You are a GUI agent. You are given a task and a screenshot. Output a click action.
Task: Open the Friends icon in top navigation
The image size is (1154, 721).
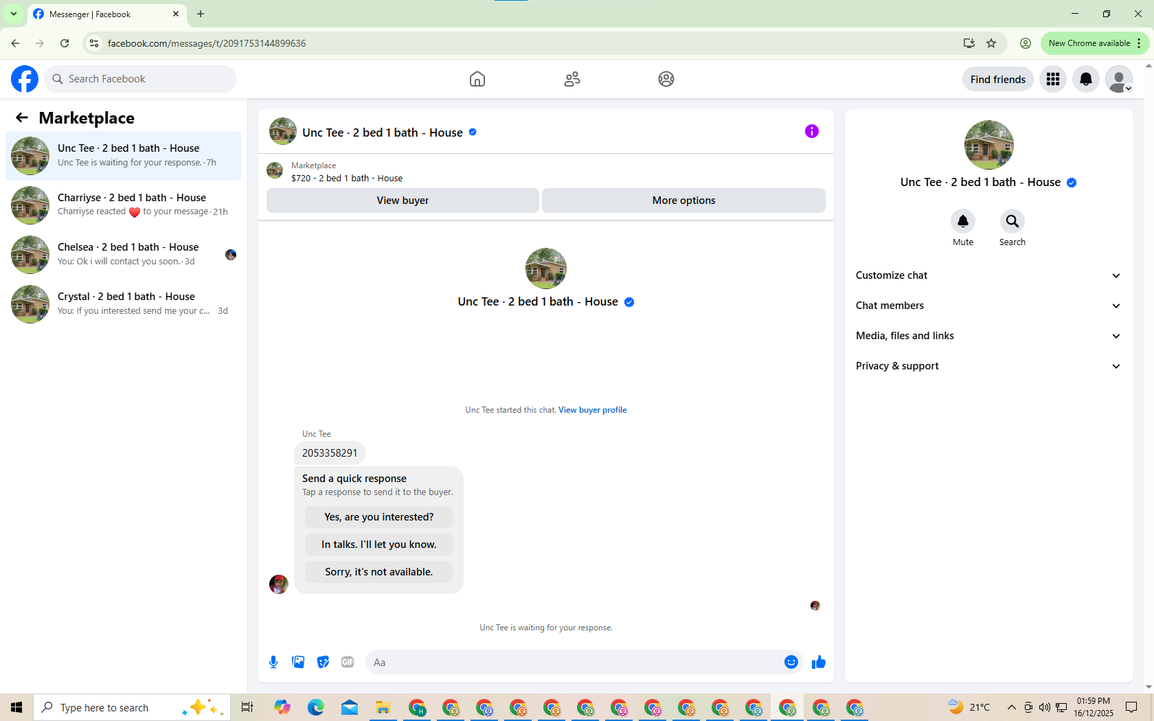(572, 79)
